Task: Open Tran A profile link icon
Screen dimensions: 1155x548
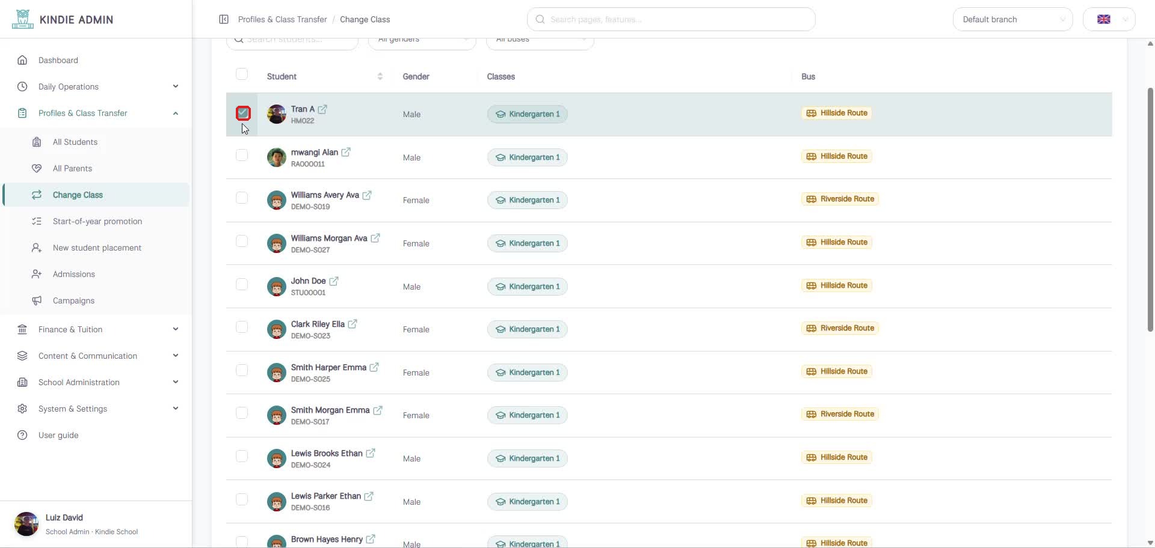Action: tap(322, 109)
